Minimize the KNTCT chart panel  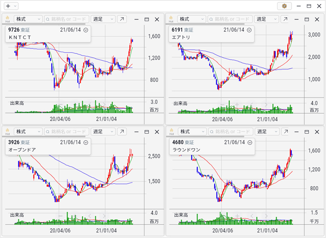click(x=136, y=20)
